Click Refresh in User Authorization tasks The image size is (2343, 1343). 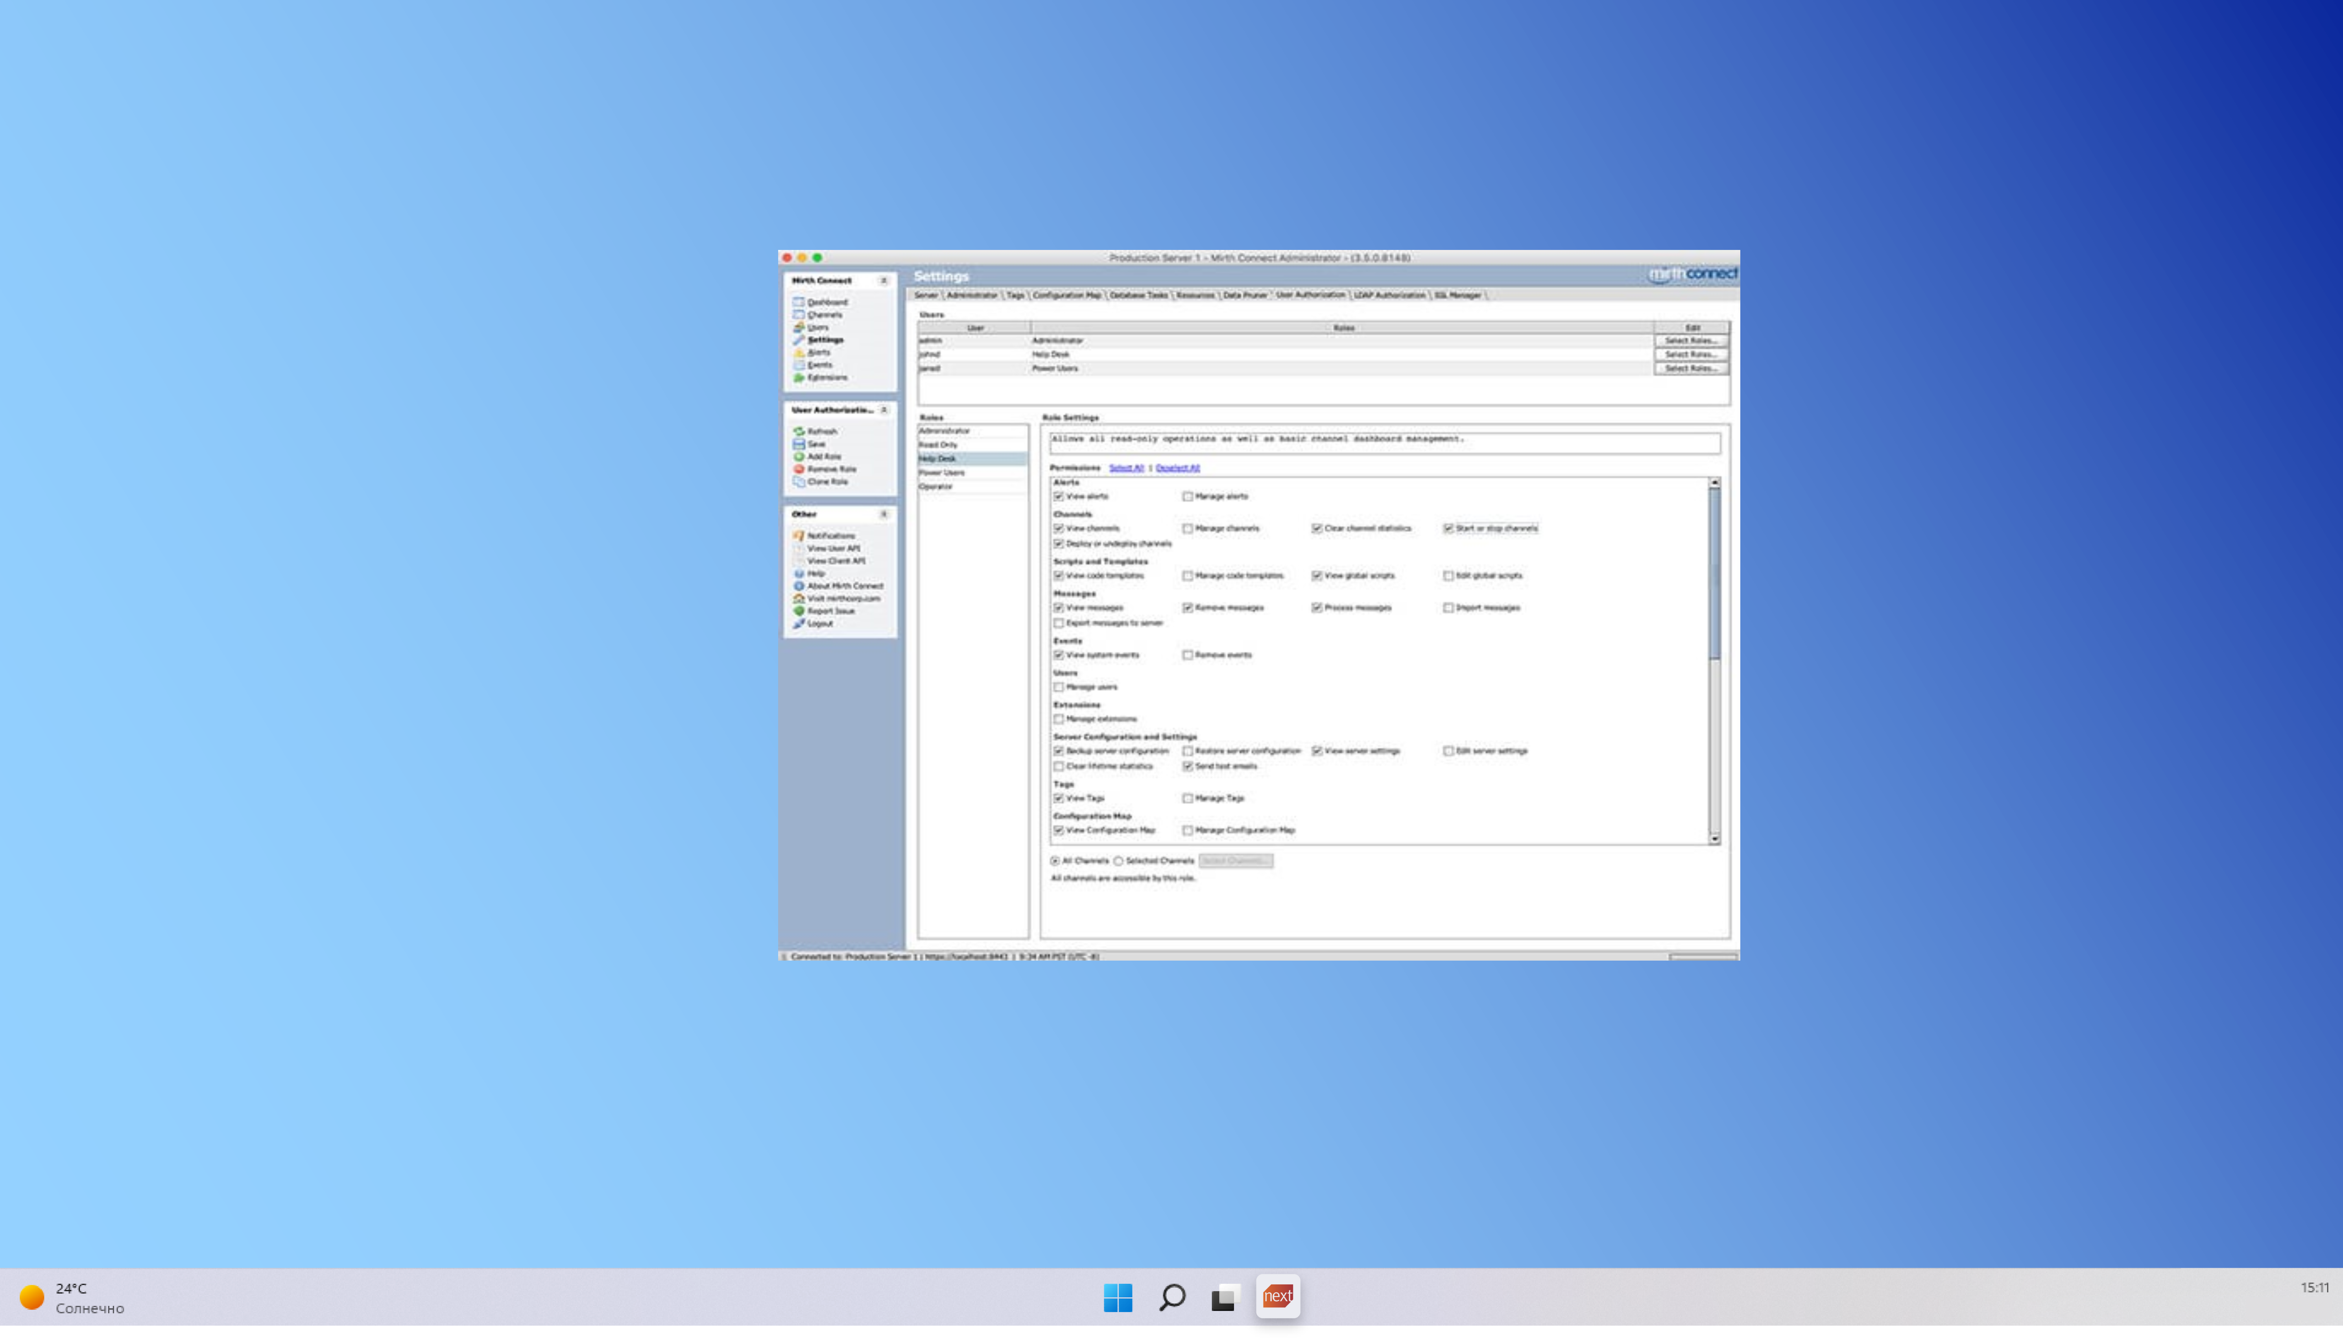(816, 432)
